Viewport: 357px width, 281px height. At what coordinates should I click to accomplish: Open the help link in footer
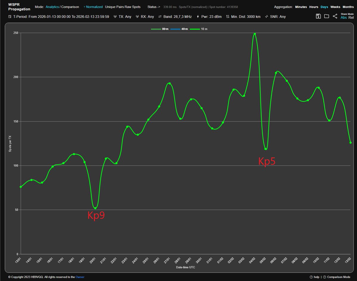click(x=316, y=277)
